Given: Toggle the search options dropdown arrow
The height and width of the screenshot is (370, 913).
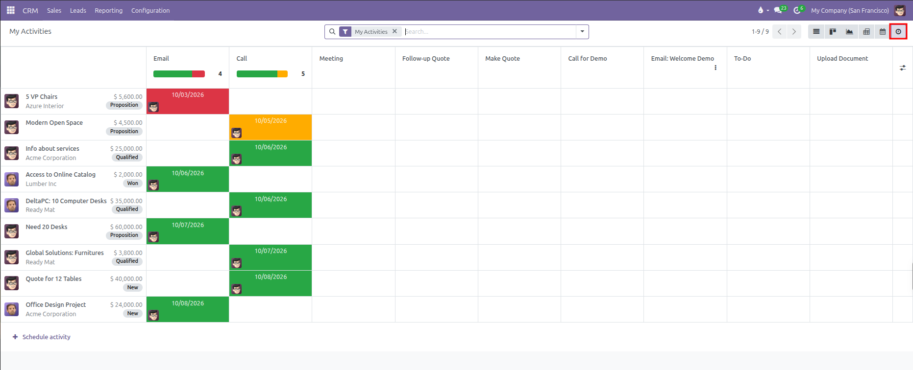Looking at the screenshot, I should (582, 32).
